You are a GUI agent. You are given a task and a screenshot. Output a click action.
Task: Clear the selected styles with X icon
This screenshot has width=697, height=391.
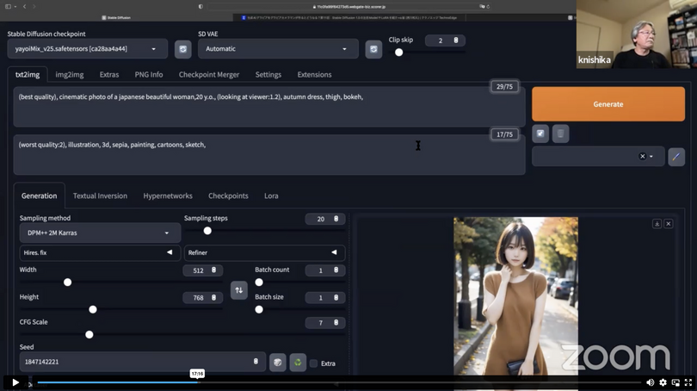[x=642, y=156]
